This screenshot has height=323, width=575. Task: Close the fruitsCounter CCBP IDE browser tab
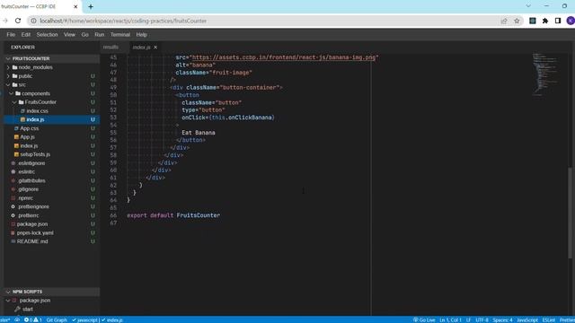click(75, 6)
